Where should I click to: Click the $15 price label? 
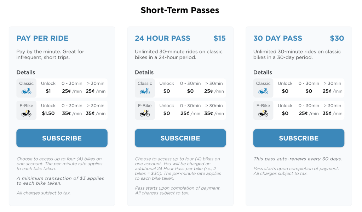219,38
